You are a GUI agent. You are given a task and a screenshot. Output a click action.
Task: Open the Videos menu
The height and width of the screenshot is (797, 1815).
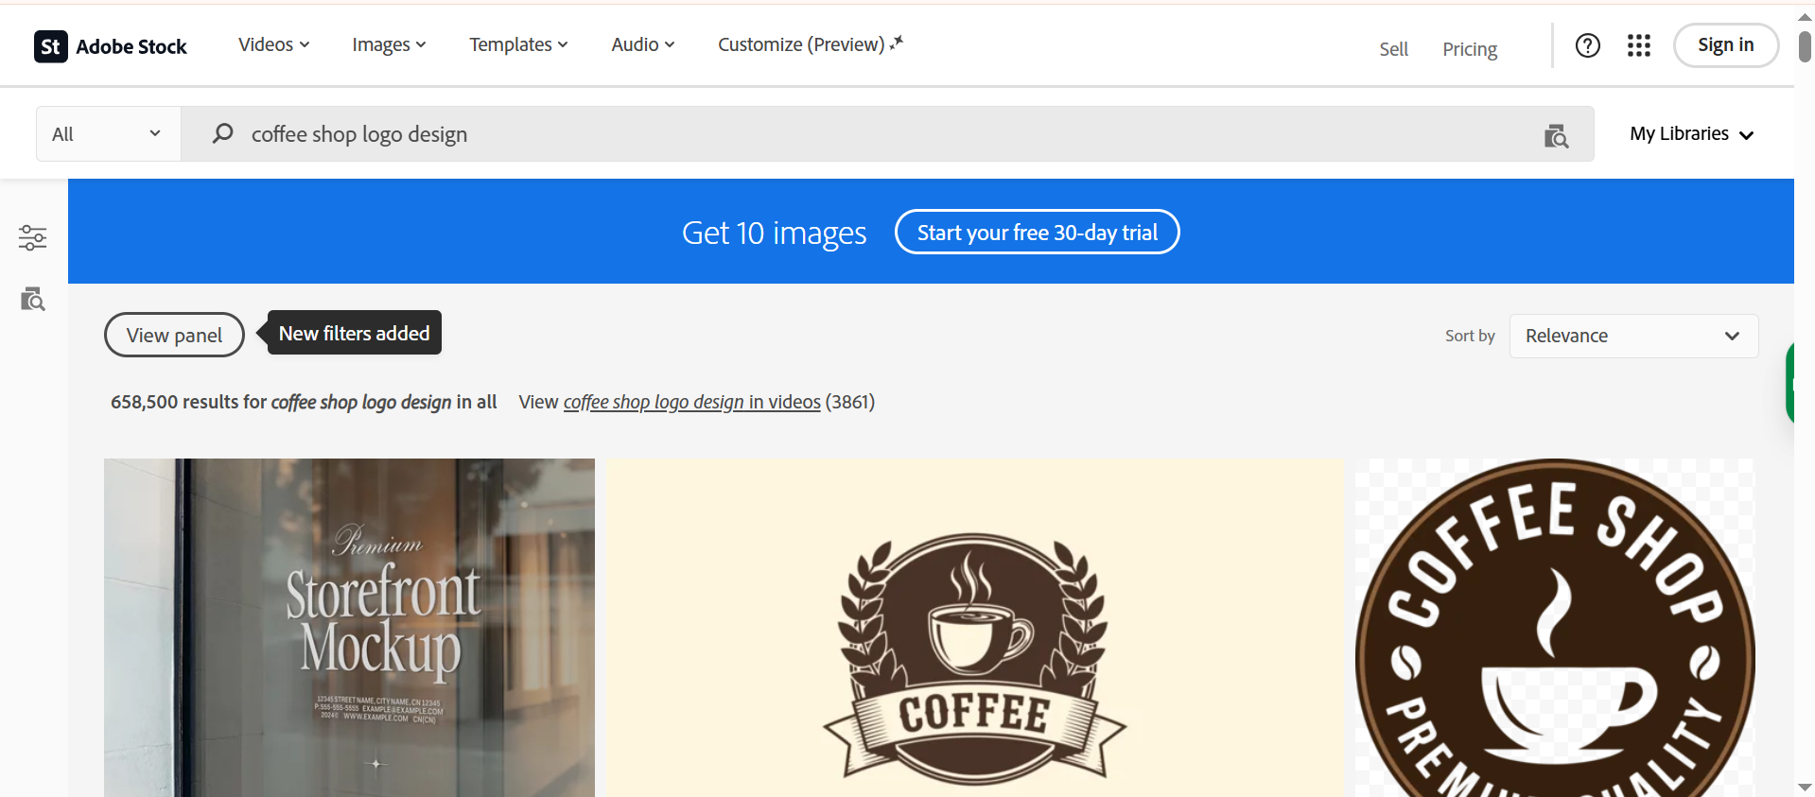(x=274, y=44)
